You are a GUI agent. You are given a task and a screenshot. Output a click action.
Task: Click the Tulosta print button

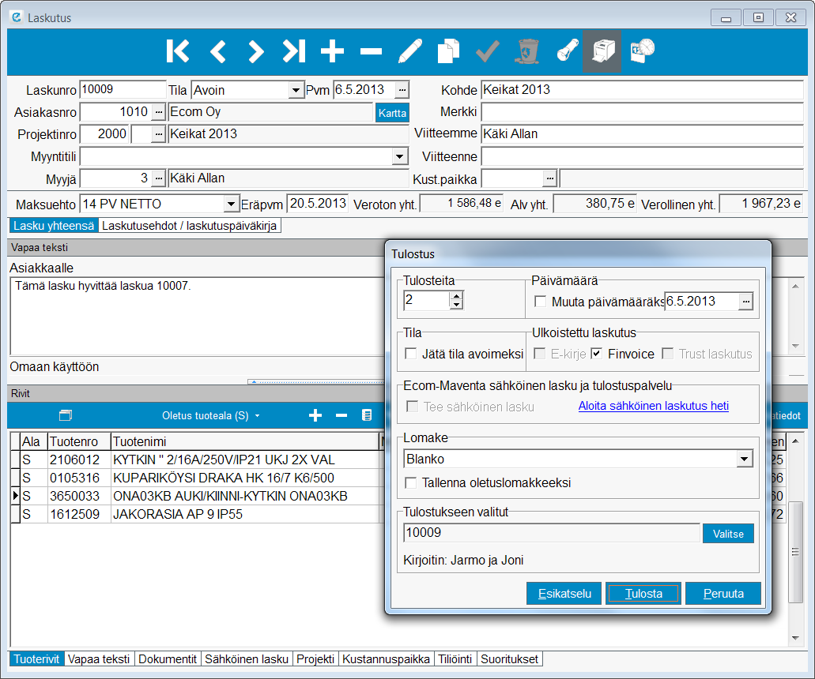coord(643,594)
